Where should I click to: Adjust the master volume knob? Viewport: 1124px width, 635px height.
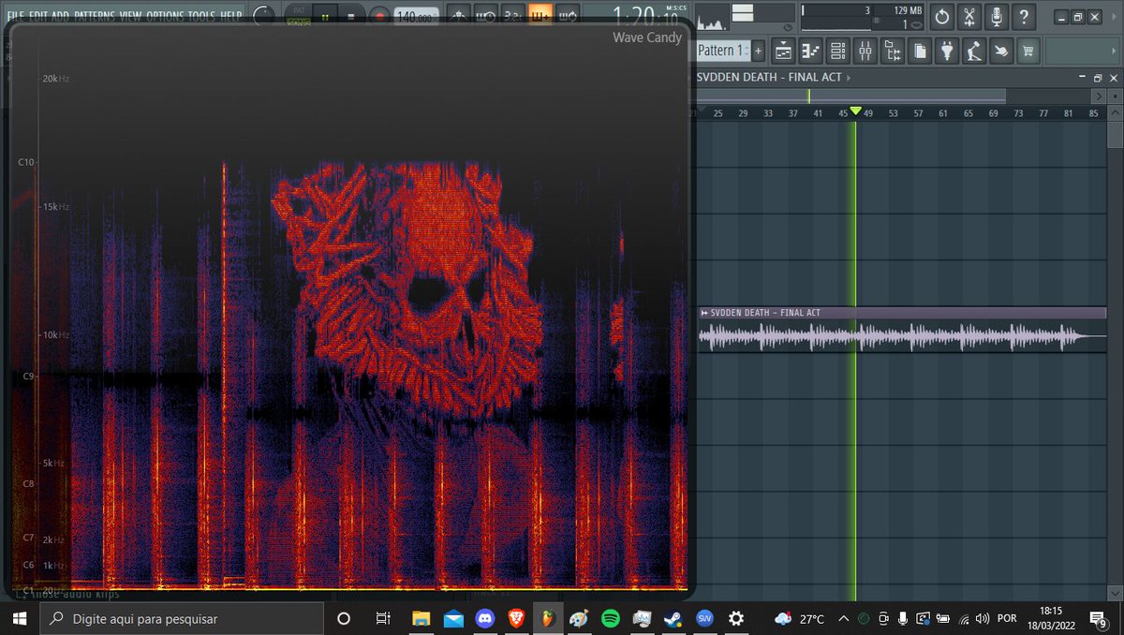265,16
